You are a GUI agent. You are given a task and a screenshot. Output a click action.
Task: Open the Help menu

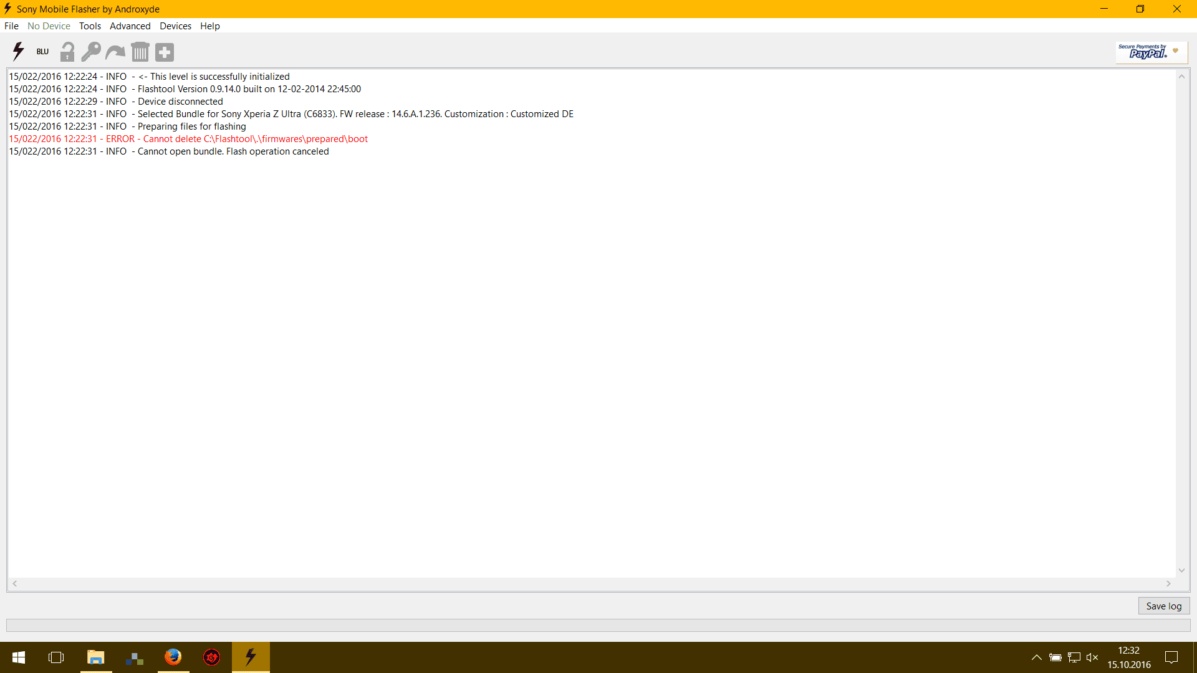click(x=210, y=26)
